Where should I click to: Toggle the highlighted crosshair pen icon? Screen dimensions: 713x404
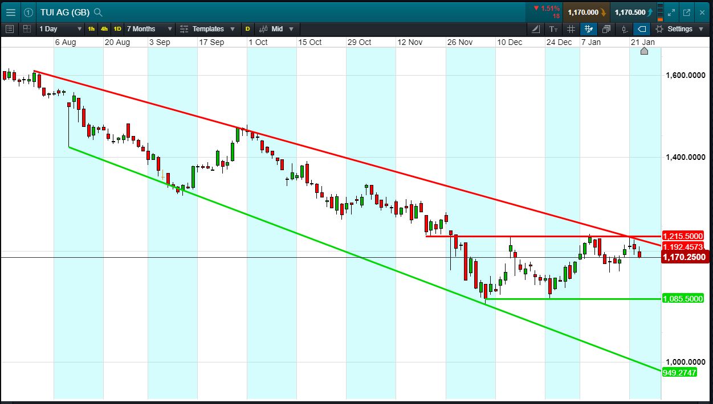[589, 29]
